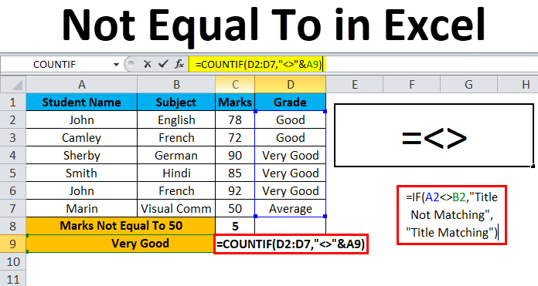Click the orange "Very Good" cell in row 9
Screen dimensions: 538x286
[x=121, y=244]
